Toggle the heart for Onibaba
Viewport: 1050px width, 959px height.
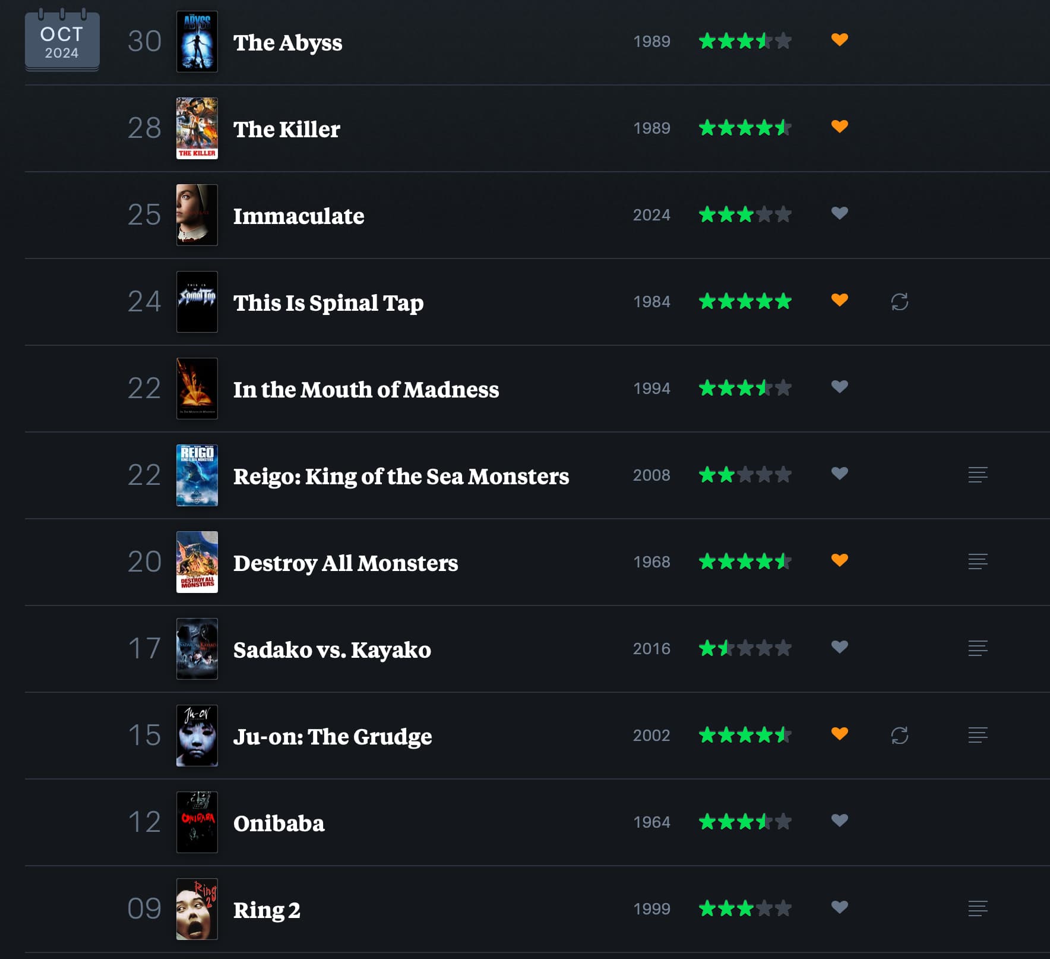tap(839, 821)
